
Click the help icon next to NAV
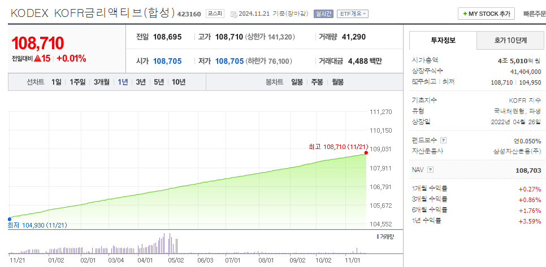coord(430,170)
